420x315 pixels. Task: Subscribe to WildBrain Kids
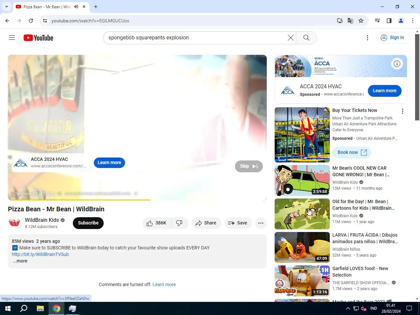[88, 223]
